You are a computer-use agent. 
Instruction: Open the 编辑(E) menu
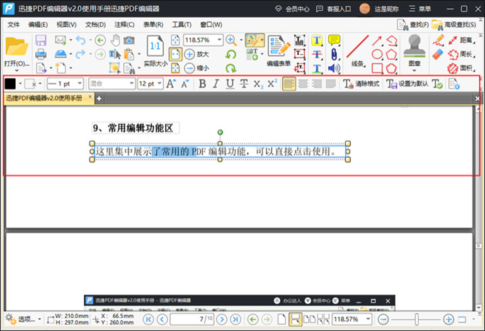pos(38,25)
